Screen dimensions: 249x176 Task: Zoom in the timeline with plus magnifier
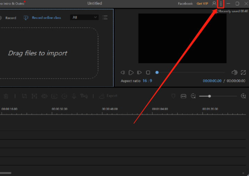point(243,96)
